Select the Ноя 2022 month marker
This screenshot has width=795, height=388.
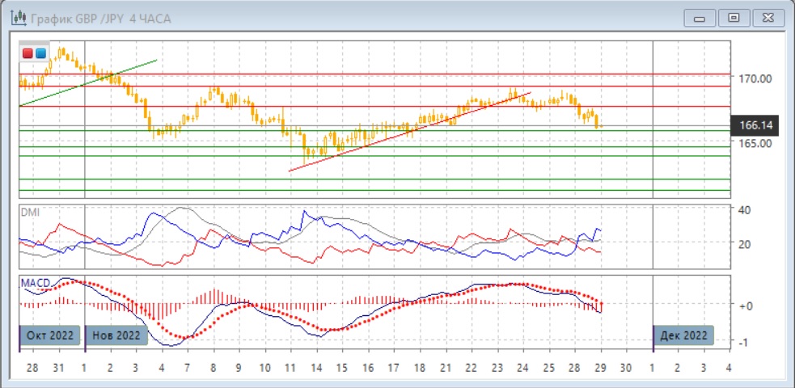tap(116, 335)
